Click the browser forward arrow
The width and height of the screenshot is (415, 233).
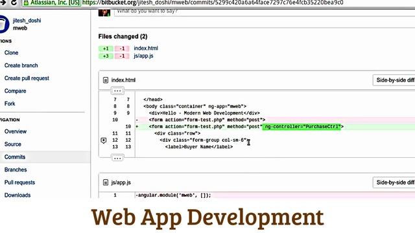[3, 3]
